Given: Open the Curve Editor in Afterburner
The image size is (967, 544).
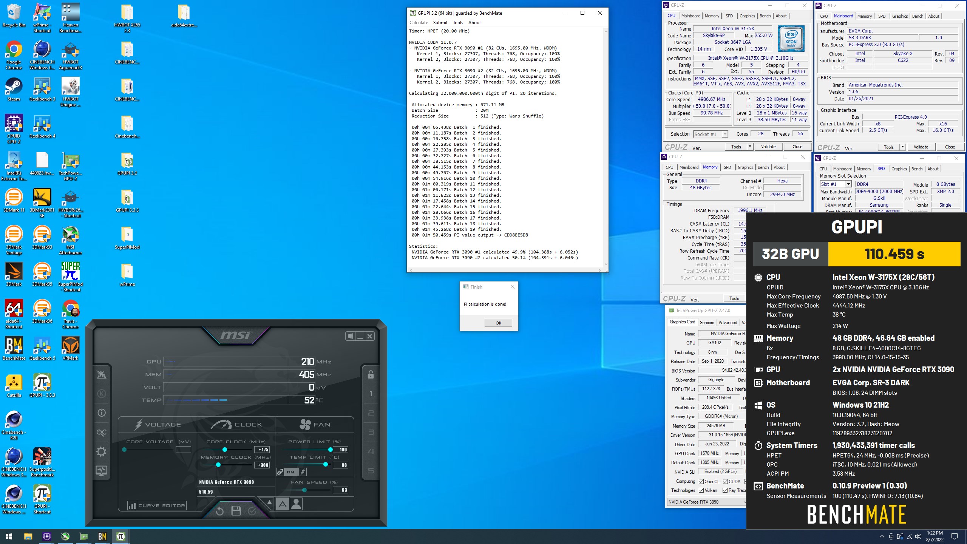Looking at the screenshot, I should point(157,505).
